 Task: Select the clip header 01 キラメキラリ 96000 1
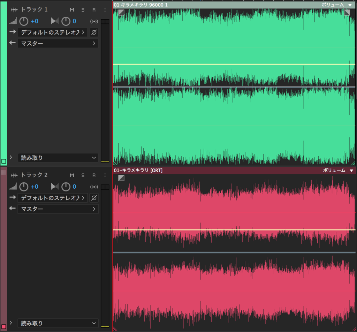(x=234, y=5)
